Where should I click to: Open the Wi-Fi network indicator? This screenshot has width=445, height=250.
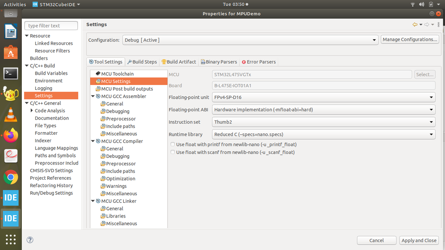click(x=412, y=4)
